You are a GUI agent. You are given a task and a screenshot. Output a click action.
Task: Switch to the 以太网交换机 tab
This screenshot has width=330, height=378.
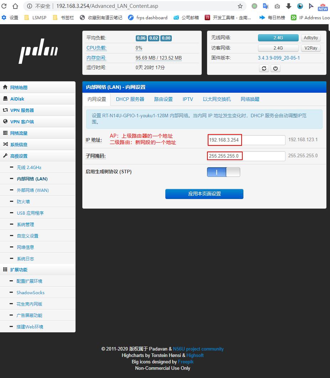217,99
